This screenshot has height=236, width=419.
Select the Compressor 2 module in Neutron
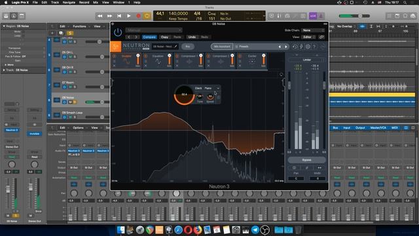coord(221,62)
